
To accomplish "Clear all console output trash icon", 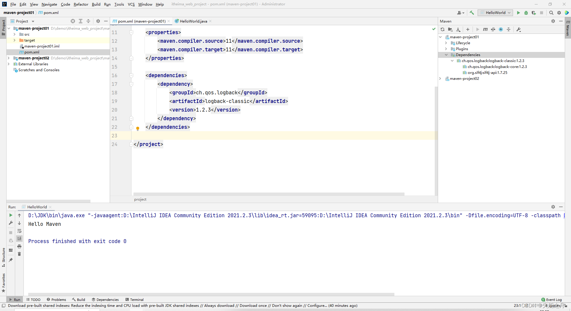I will pyautogui.click(x=19, y=254).
